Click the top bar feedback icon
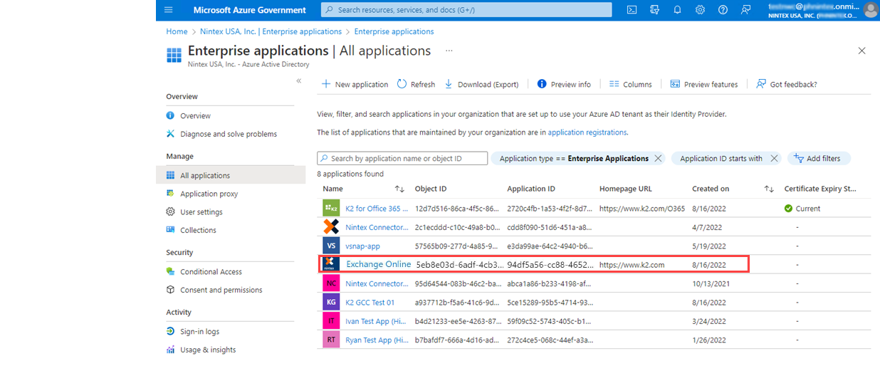880x366 pixels. point(745,10)
